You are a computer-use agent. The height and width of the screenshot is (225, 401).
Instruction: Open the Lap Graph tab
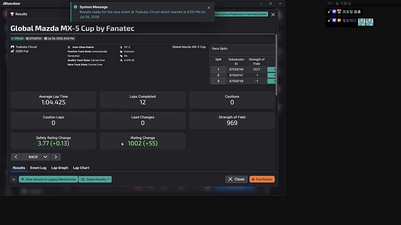(60, 168)
